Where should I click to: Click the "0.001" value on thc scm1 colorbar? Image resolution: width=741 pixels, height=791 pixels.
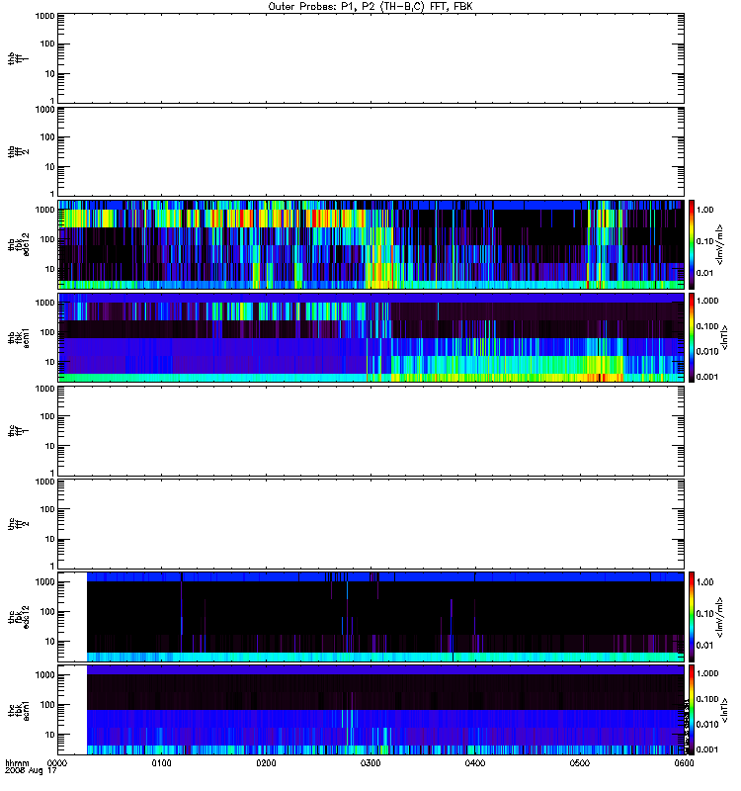point(707,749)
